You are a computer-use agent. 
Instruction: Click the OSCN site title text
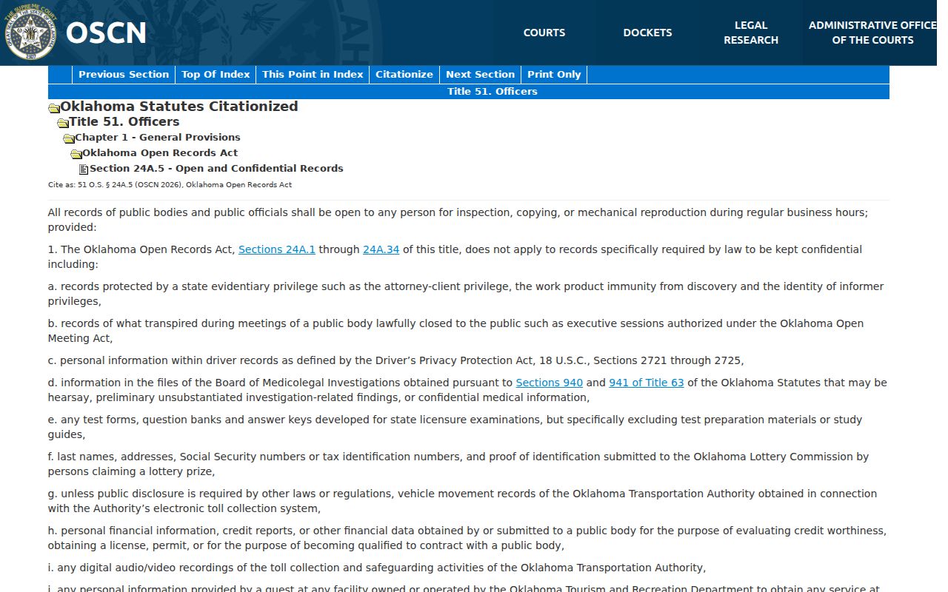tap(106, 33)
